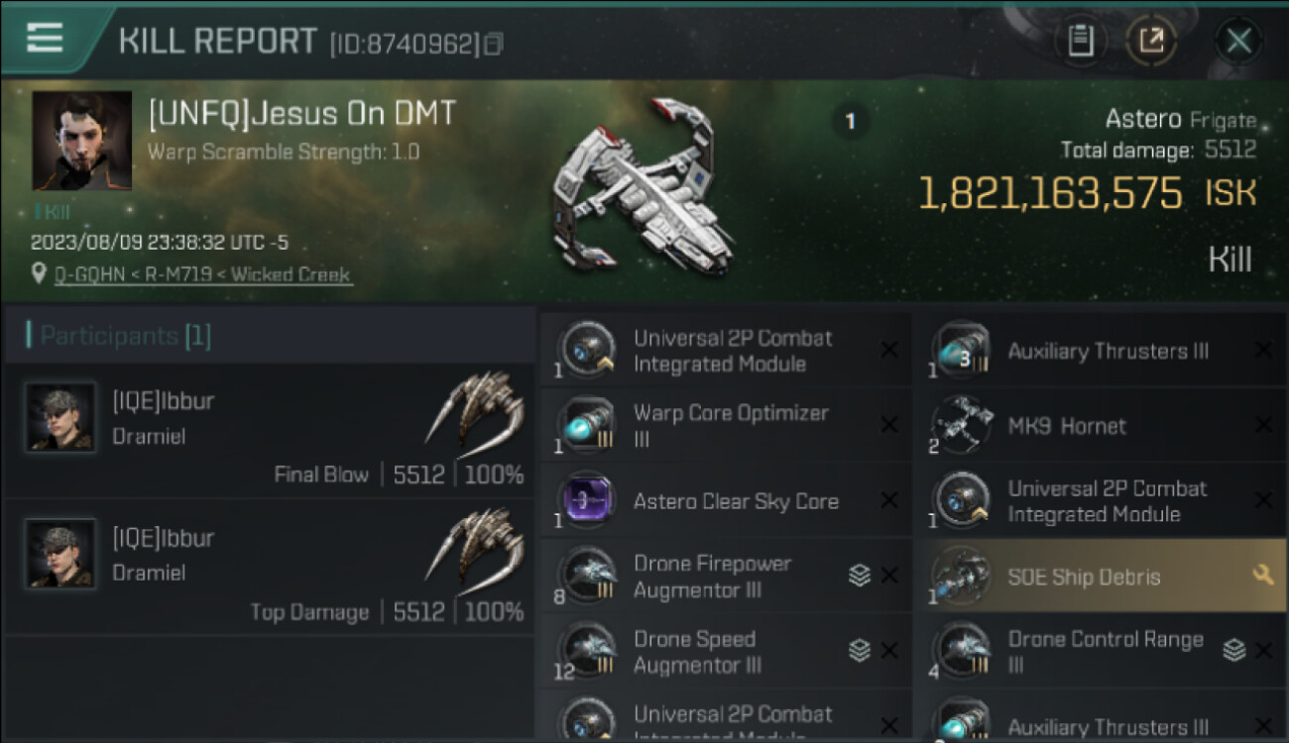
Task: Click the MK9 Hornet drone icon
Action: click(x=962, y=425)
